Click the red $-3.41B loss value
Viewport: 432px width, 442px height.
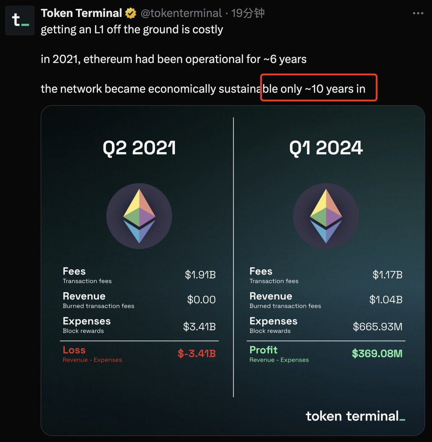196,354
